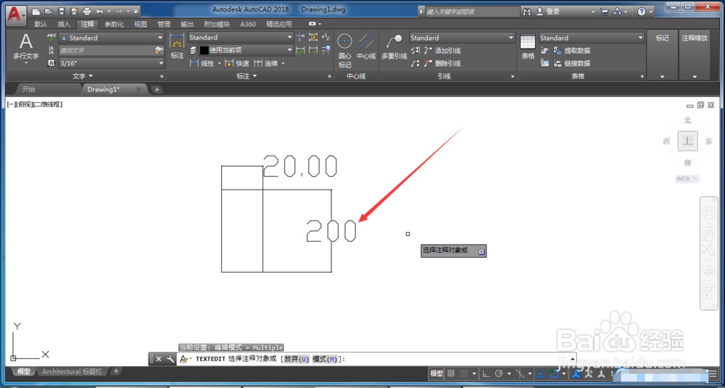Screen dimensions: 725x388
Task: Toggle snap mode in status bar
Action: click(464, 374)
